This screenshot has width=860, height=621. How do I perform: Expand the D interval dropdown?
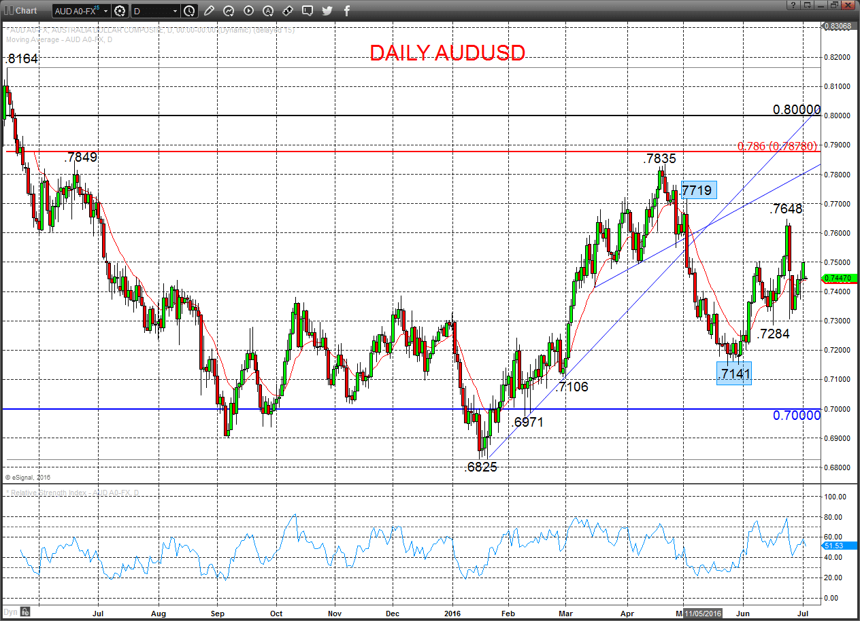(176, 12)
